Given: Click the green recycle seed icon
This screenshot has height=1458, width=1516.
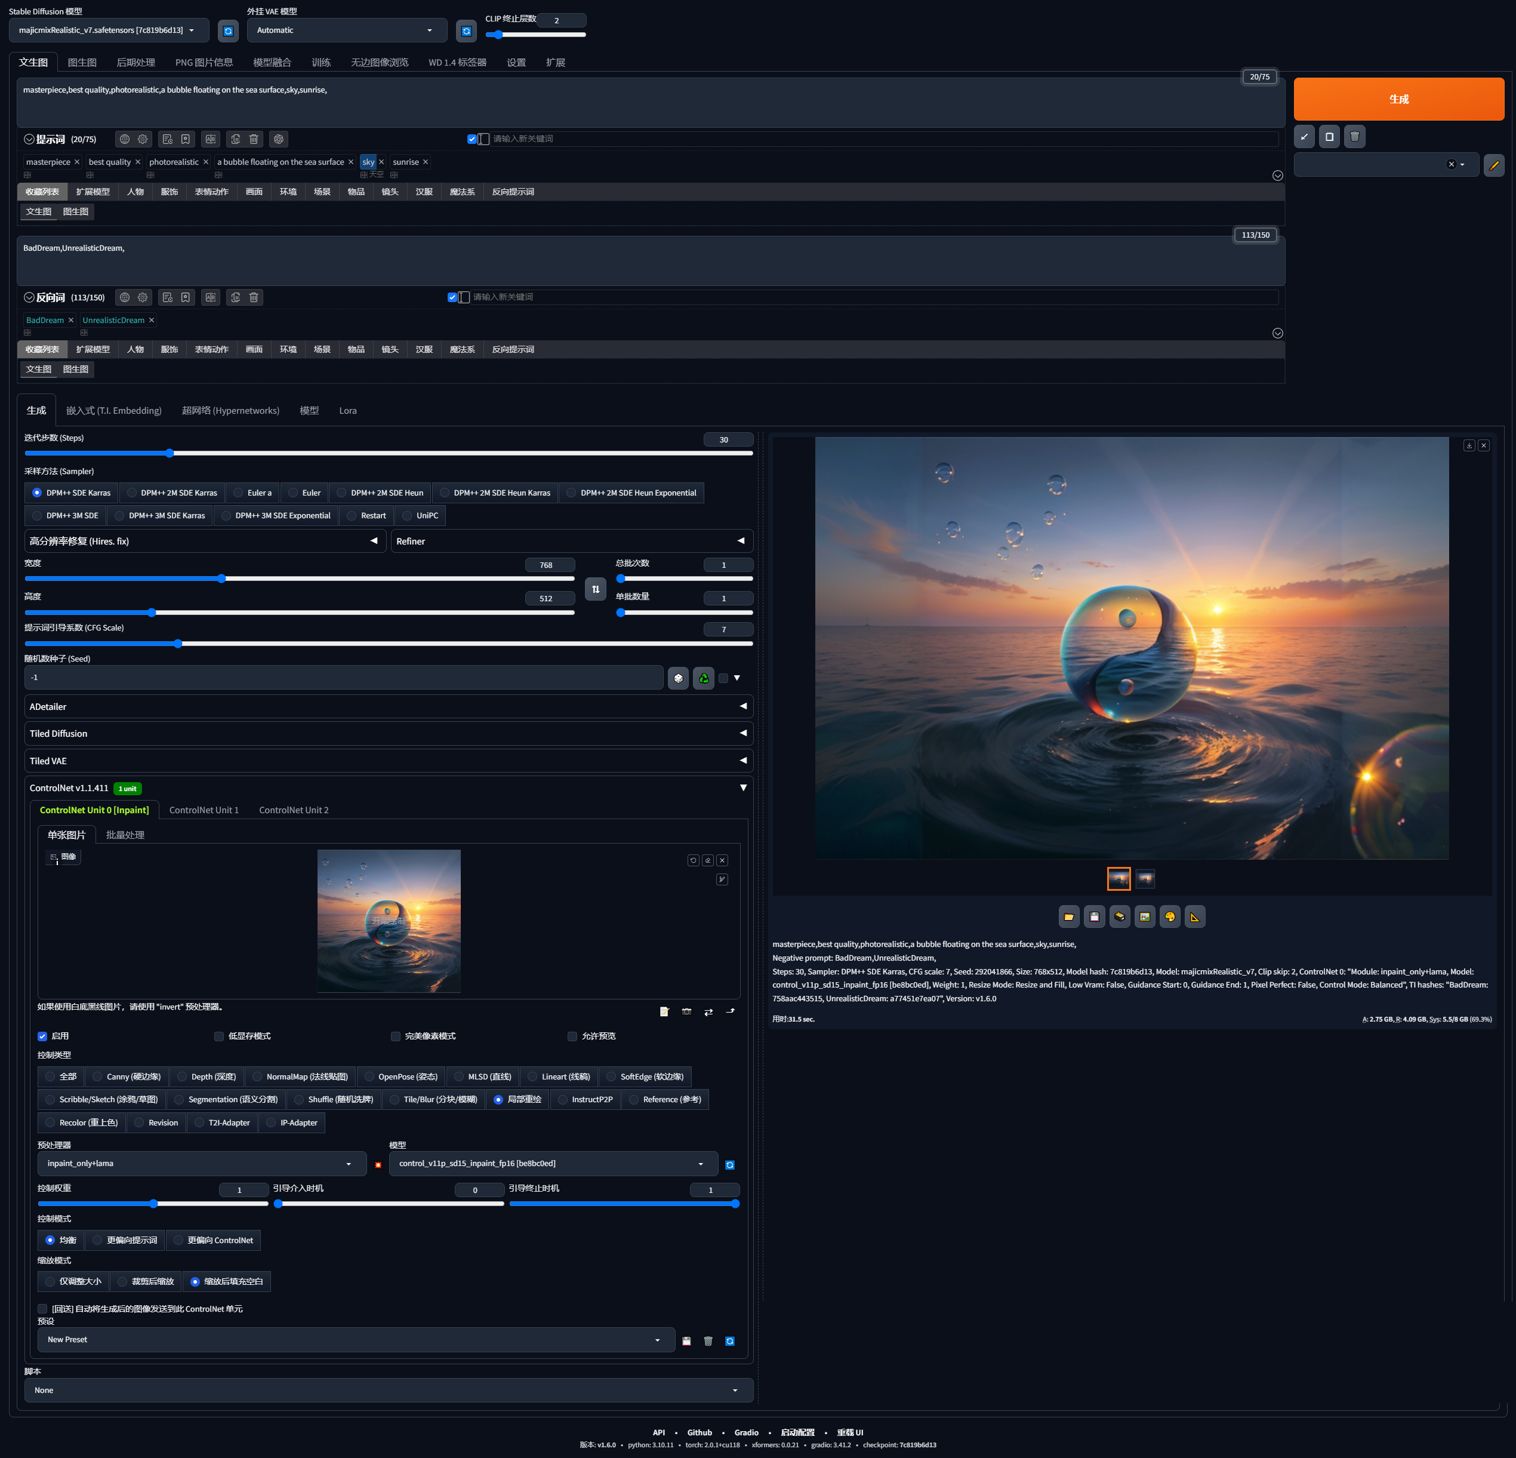Looking at the screenshot, I should pyautogui.click(x=703, y=678).
